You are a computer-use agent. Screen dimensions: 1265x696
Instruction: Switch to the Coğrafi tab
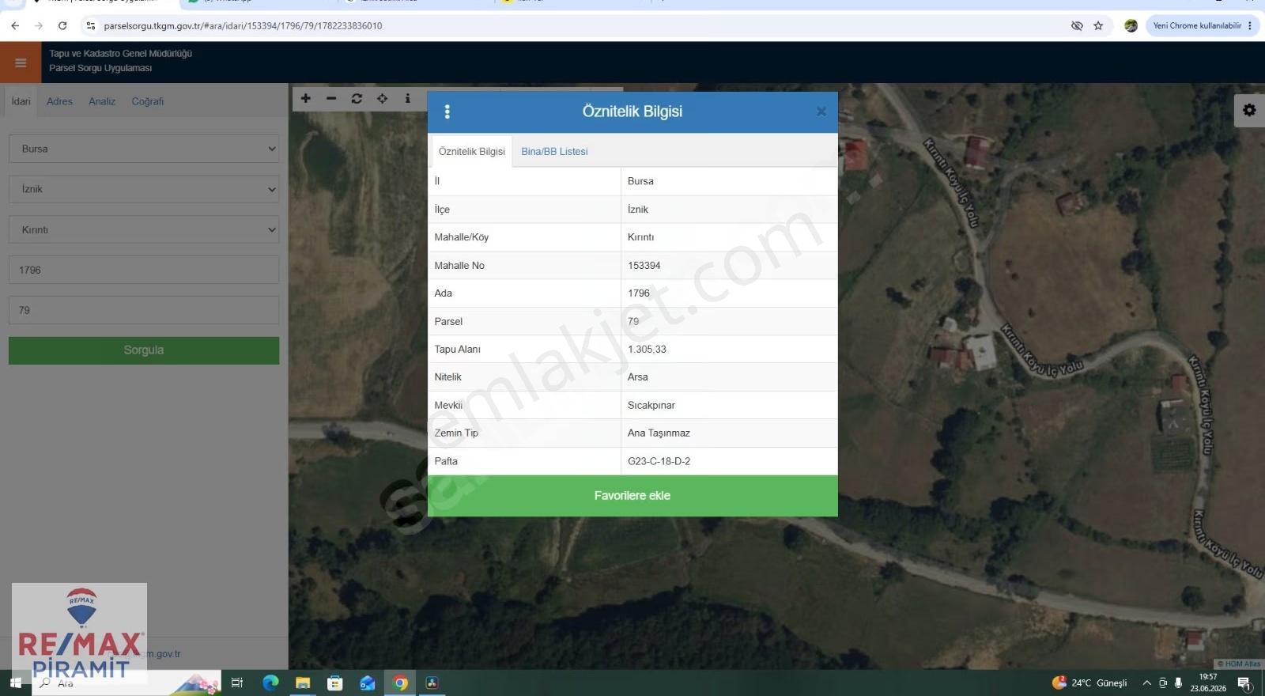point(148,101)
